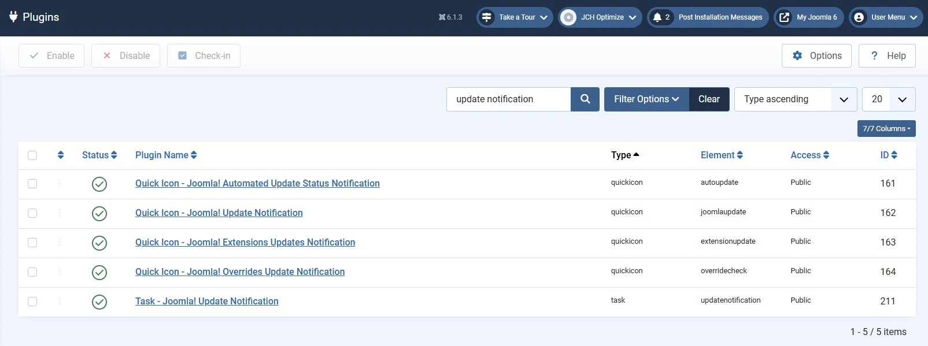Click drag handle of overridecheck plugin row
This screenshot has width=928, height=346.
pyautogui.click(x=60, y=271)
